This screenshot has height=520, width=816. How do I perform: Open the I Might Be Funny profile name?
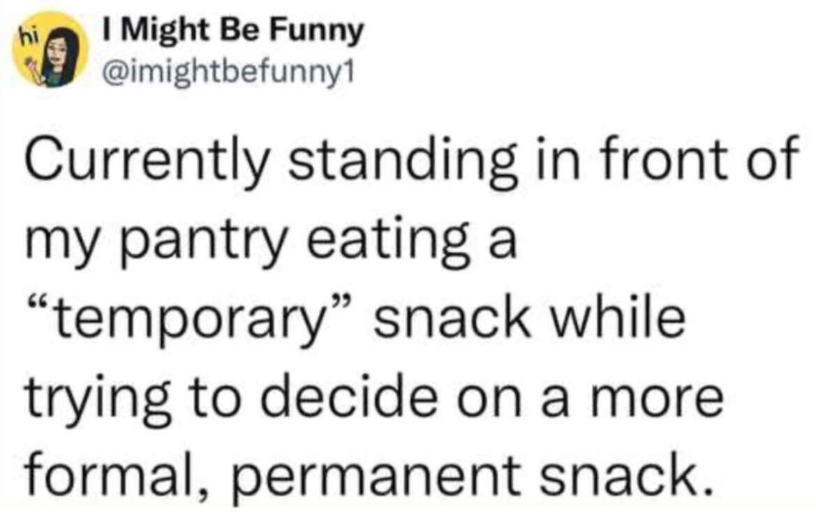pyautogui.click(x=233, y=31)
